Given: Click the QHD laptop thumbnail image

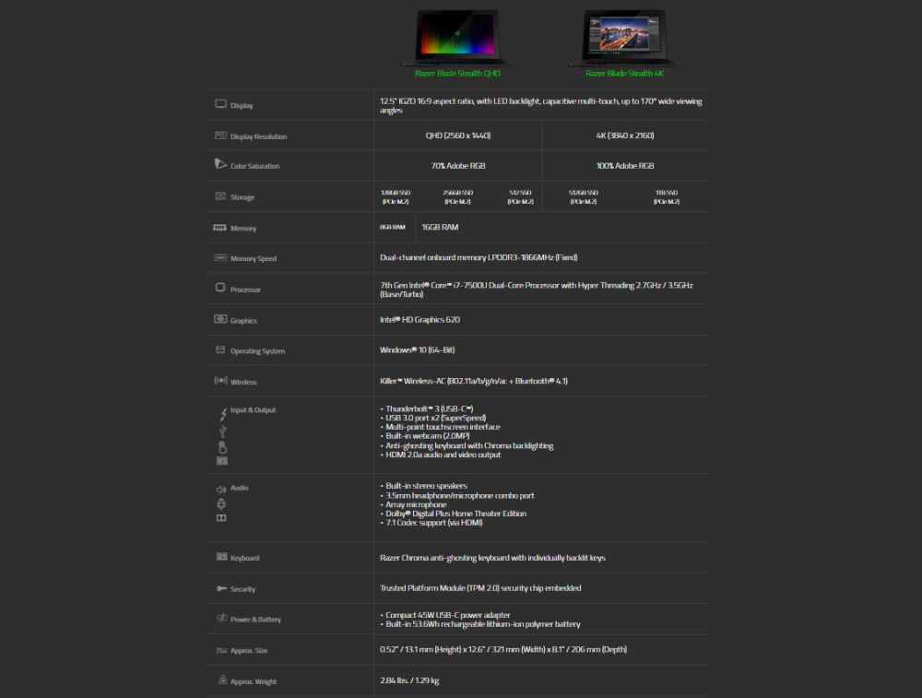Looking at the screenshot, I should [x=457, y=37].
